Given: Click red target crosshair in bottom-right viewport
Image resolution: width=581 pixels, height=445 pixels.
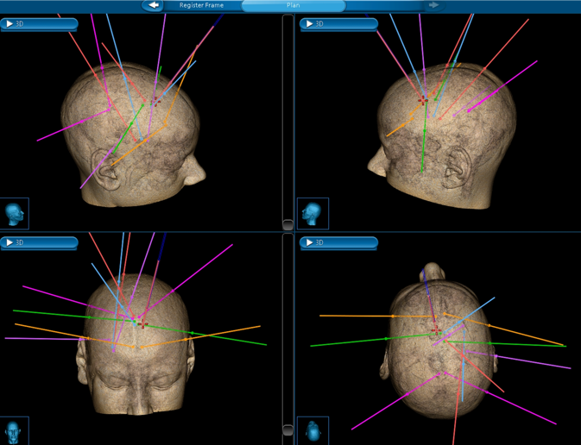Looking at the screenshot, I should (436, 331).
